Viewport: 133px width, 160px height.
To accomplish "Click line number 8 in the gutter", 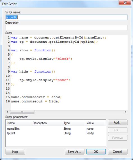I will click(9, 67).
